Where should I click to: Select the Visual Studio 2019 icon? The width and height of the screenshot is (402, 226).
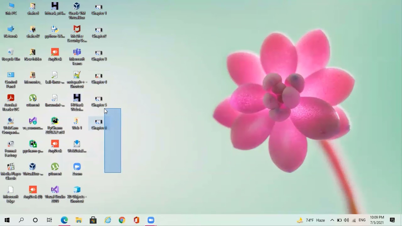point(55,194)
